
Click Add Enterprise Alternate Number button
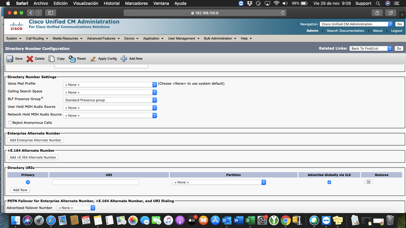click(x=36, y=140)
